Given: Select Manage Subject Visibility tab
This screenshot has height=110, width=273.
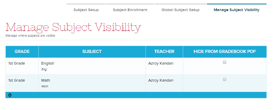Looking at the screenshot, I should 236,10.
